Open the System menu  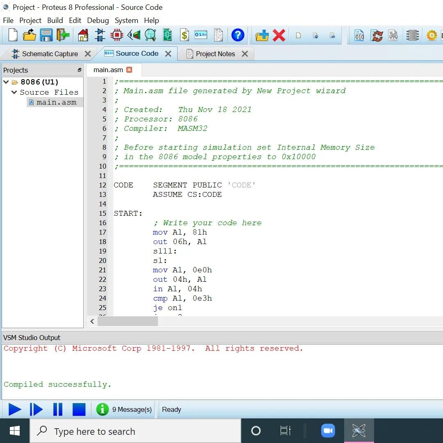coord(126,21)
